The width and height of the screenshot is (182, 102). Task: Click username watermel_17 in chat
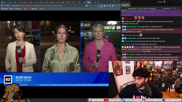[x=126, y=44]
